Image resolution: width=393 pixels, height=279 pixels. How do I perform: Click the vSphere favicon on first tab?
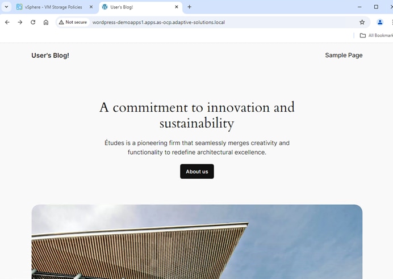click(x=19, y=7)
